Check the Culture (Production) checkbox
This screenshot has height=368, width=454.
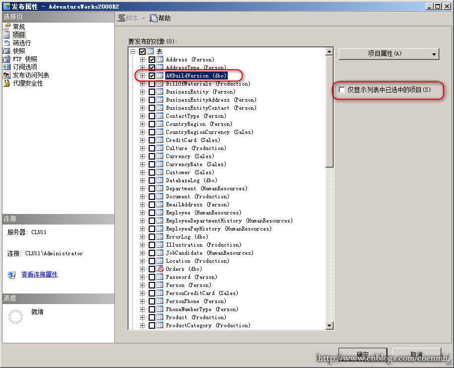click(x=152, y=148)
